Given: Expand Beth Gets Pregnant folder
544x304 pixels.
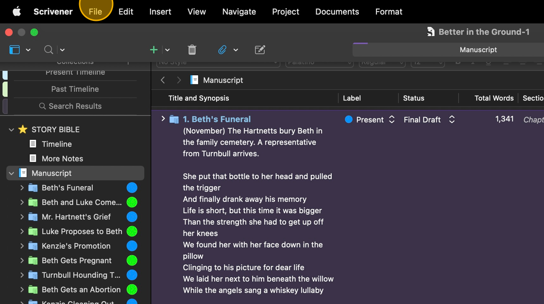Looking at the screenshot, I should tap(22, 261).
